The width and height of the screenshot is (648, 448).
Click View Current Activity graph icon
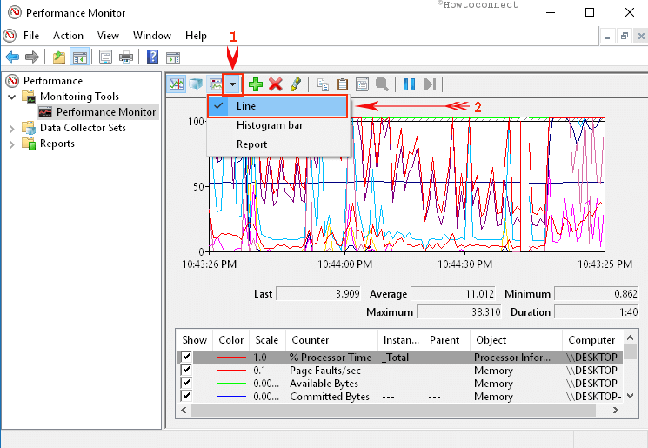[177, 84]
